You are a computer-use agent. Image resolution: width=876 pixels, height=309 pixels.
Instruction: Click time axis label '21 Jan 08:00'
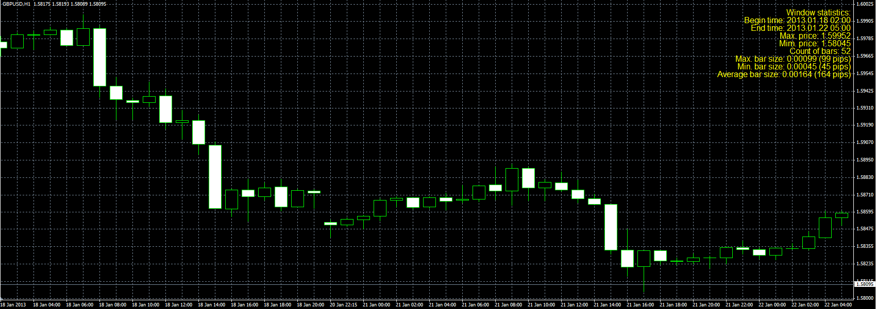point(508,305)
